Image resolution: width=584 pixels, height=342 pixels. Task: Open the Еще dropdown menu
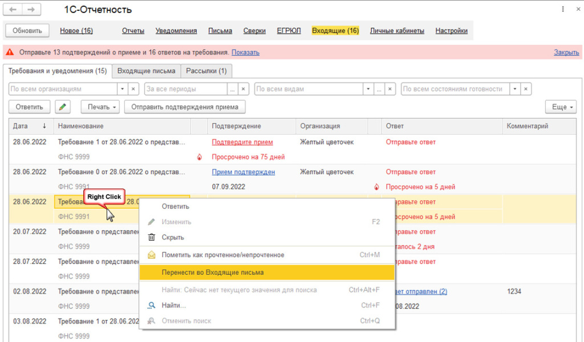click(561, 107)
